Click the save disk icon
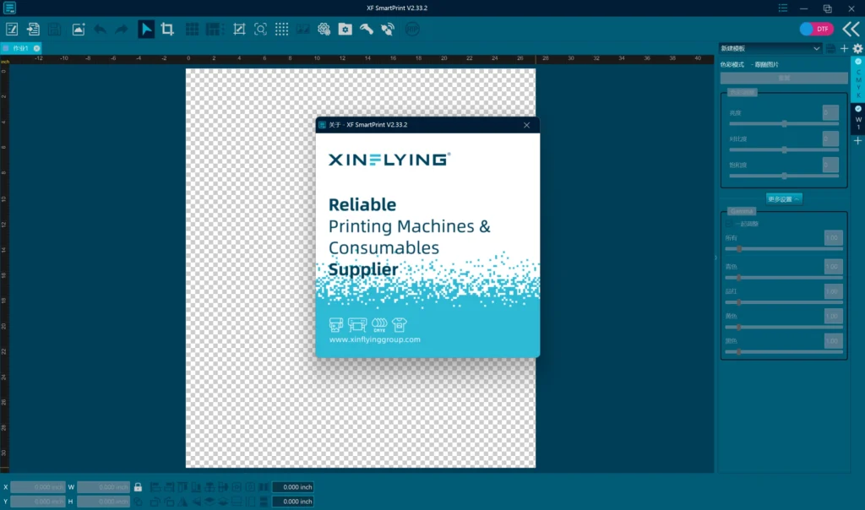Viewport: 865px width, 510px height. click(x=54, y=30)
